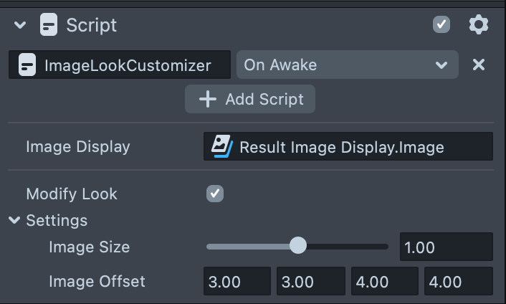
Task: Click the Script component icon in header
Action: coord(49,25)
